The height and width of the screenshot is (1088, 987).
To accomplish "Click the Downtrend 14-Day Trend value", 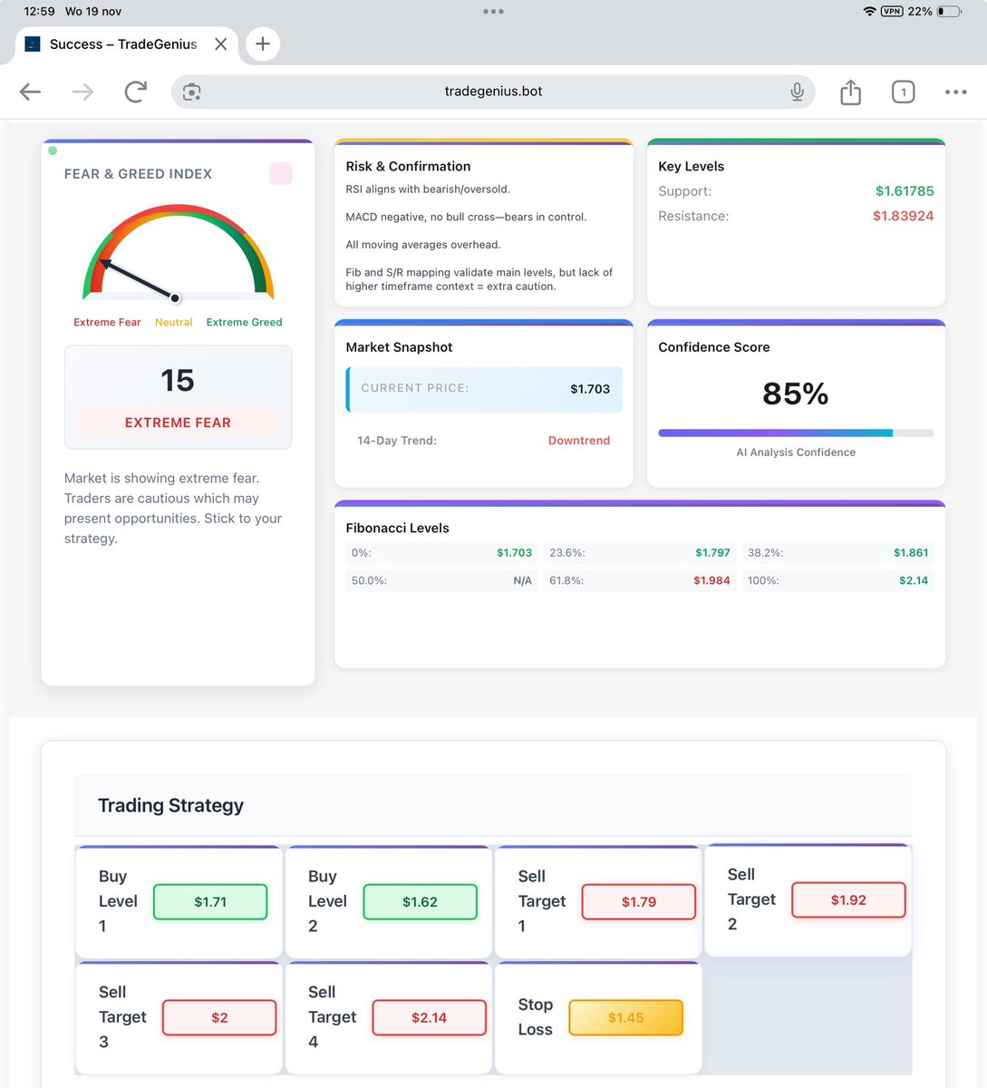I will pos(579,441).
